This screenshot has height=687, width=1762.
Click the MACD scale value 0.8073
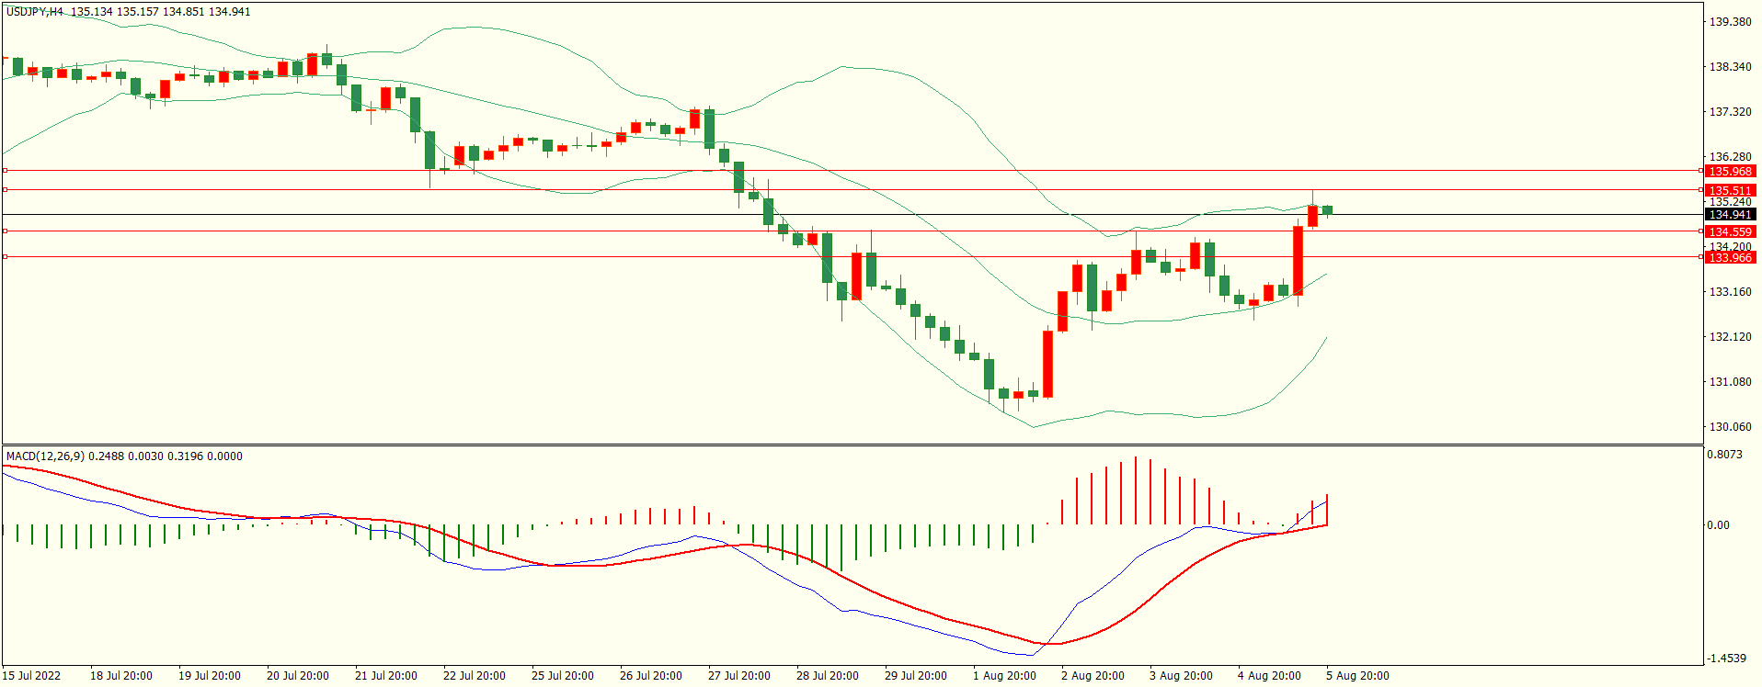[1724, 455]
